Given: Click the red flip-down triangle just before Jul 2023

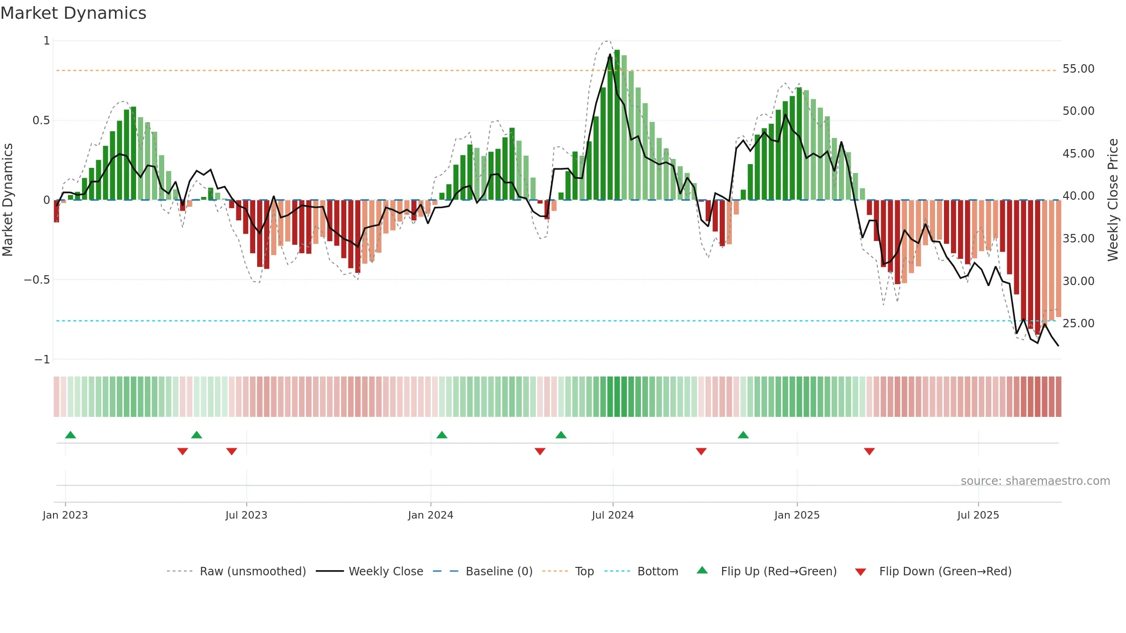Looking at the screenshot, I should (x=232, y=451).
